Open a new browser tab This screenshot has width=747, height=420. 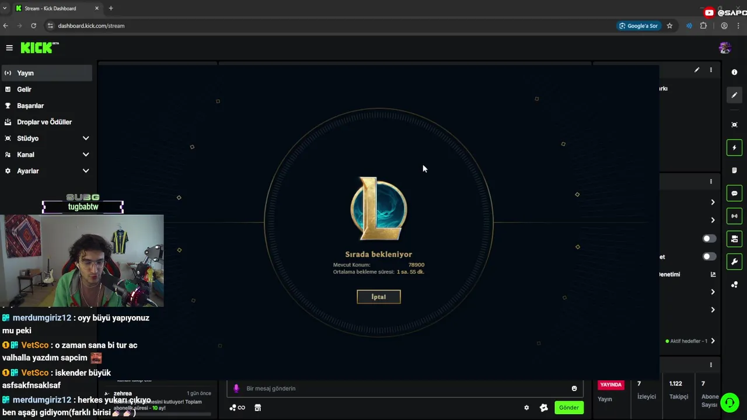click(x=111, y=8)
